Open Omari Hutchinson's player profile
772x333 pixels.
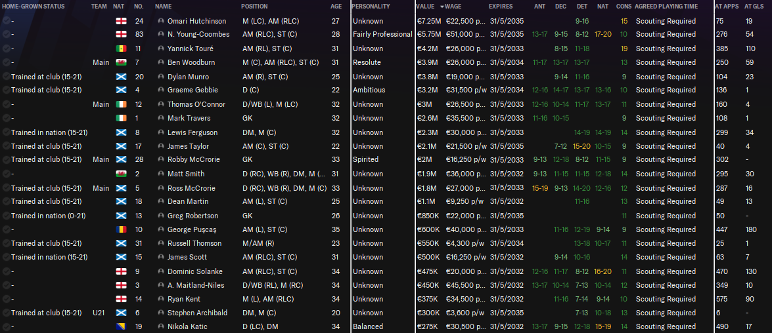click(197, 21)
